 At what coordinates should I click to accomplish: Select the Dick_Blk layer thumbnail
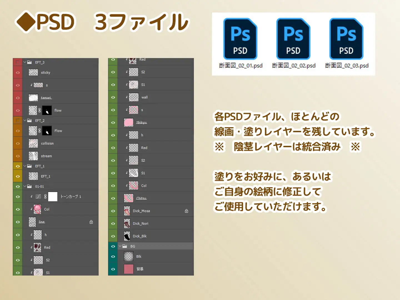coord(127,236)
